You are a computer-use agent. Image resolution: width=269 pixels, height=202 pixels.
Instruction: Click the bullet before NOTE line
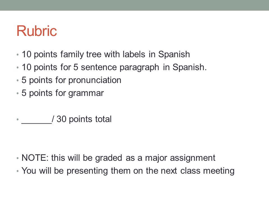click(17, 158)
